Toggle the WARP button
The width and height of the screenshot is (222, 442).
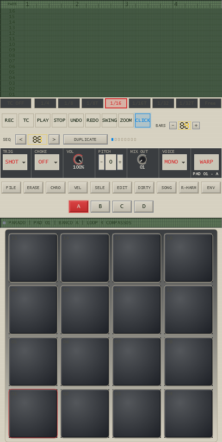(x=206, y=162)
